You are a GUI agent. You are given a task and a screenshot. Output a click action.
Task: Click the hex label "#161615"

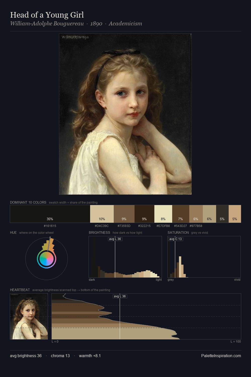pos(50,226)
